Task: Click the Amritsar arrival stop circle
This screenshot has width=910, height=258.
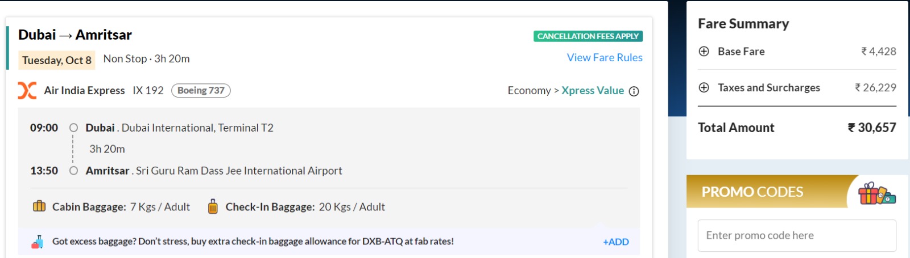Action: [x=73, y=171]
